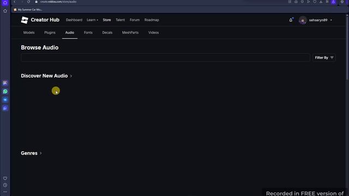Open My Summer Car bookmark
This screenshot has width=349, height=196.
tap(28, 10)
